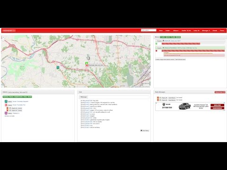Click the game logo in the red header
The height and width of the screenshot is (170, 227).
pos(9,30)
